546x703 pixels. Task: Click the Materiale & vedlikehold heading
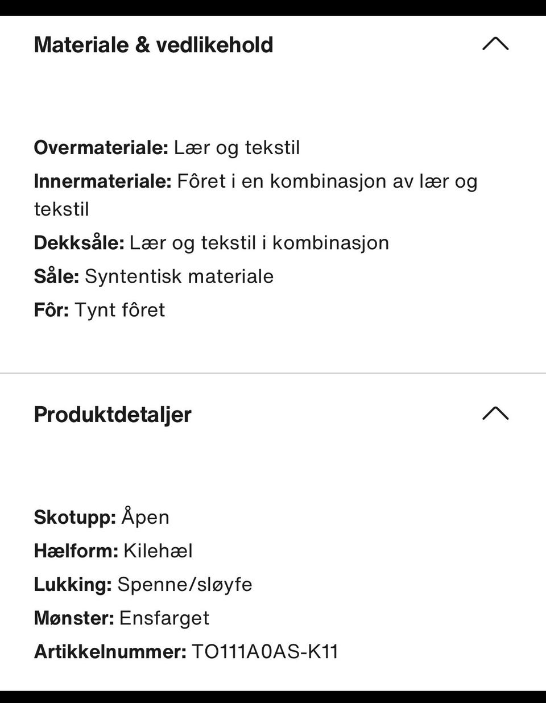point(154,45)
